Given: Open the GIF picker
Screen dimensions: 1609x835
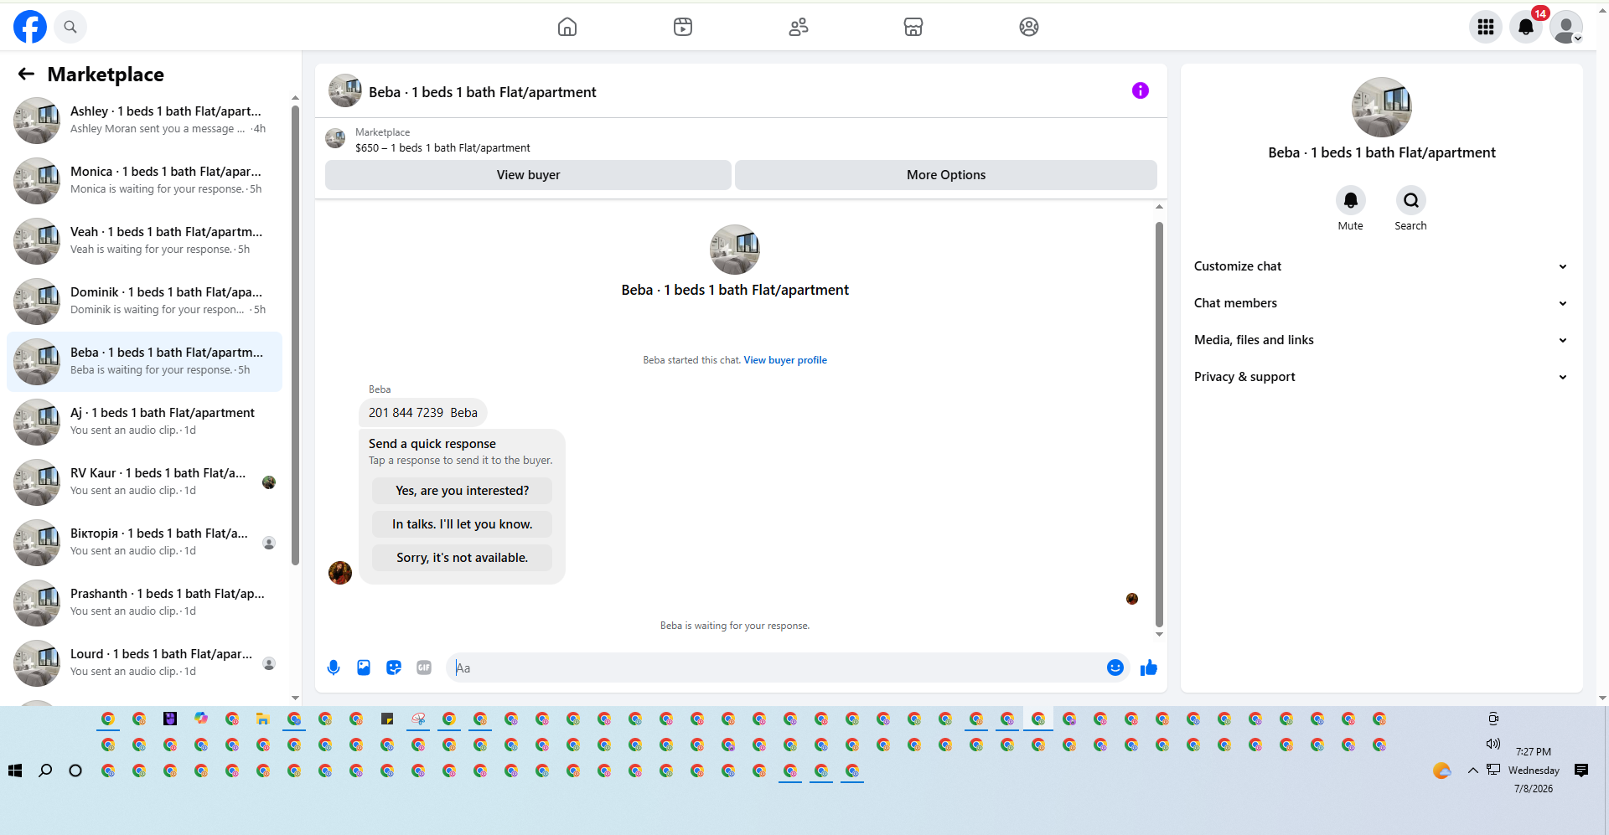Looking at the screenshot, I should click(424, 667).
